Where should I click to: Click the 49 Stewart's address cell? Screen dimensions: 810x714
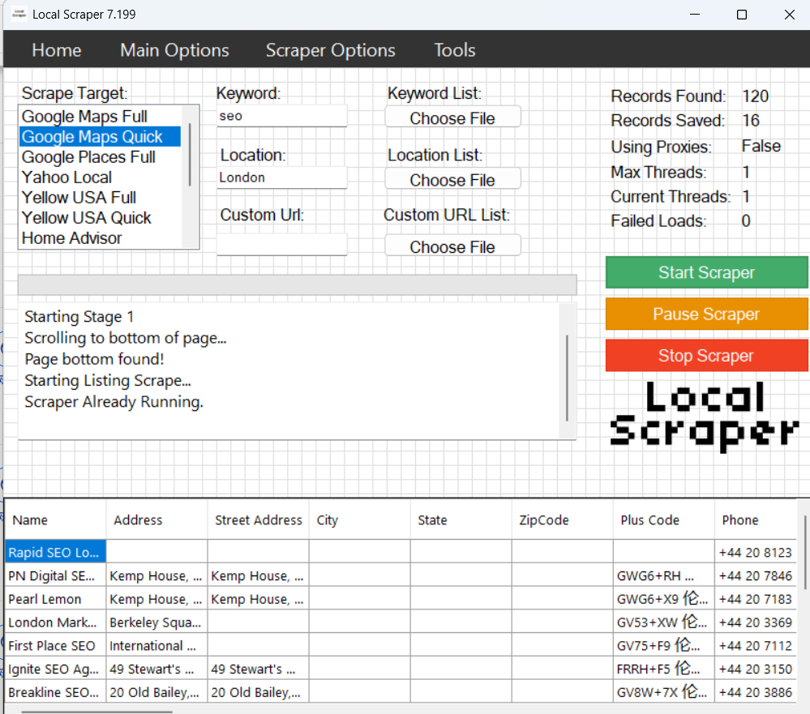tap(156, 669)
